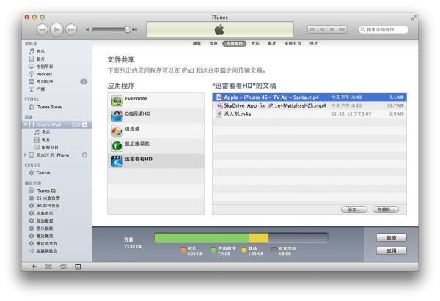Open the 影片 tab in device bar
The width and height of the screenshot is (440, 301).
pos(271,43)
